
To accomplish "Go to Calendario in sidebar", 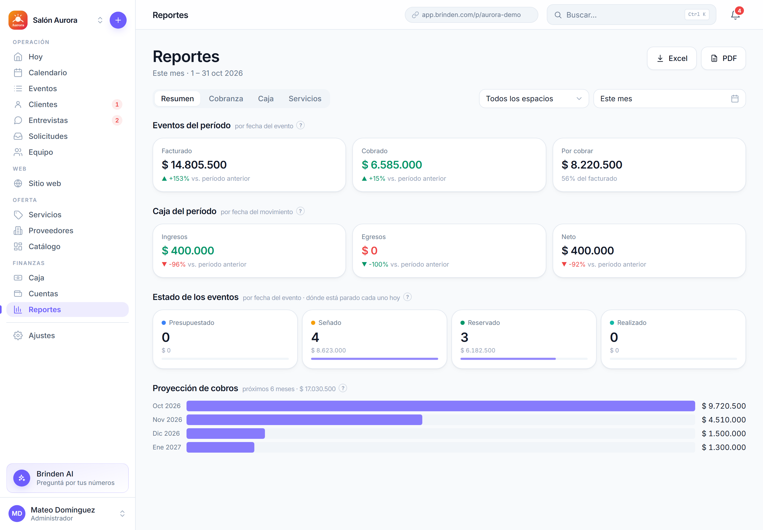I will click(67, 73).
